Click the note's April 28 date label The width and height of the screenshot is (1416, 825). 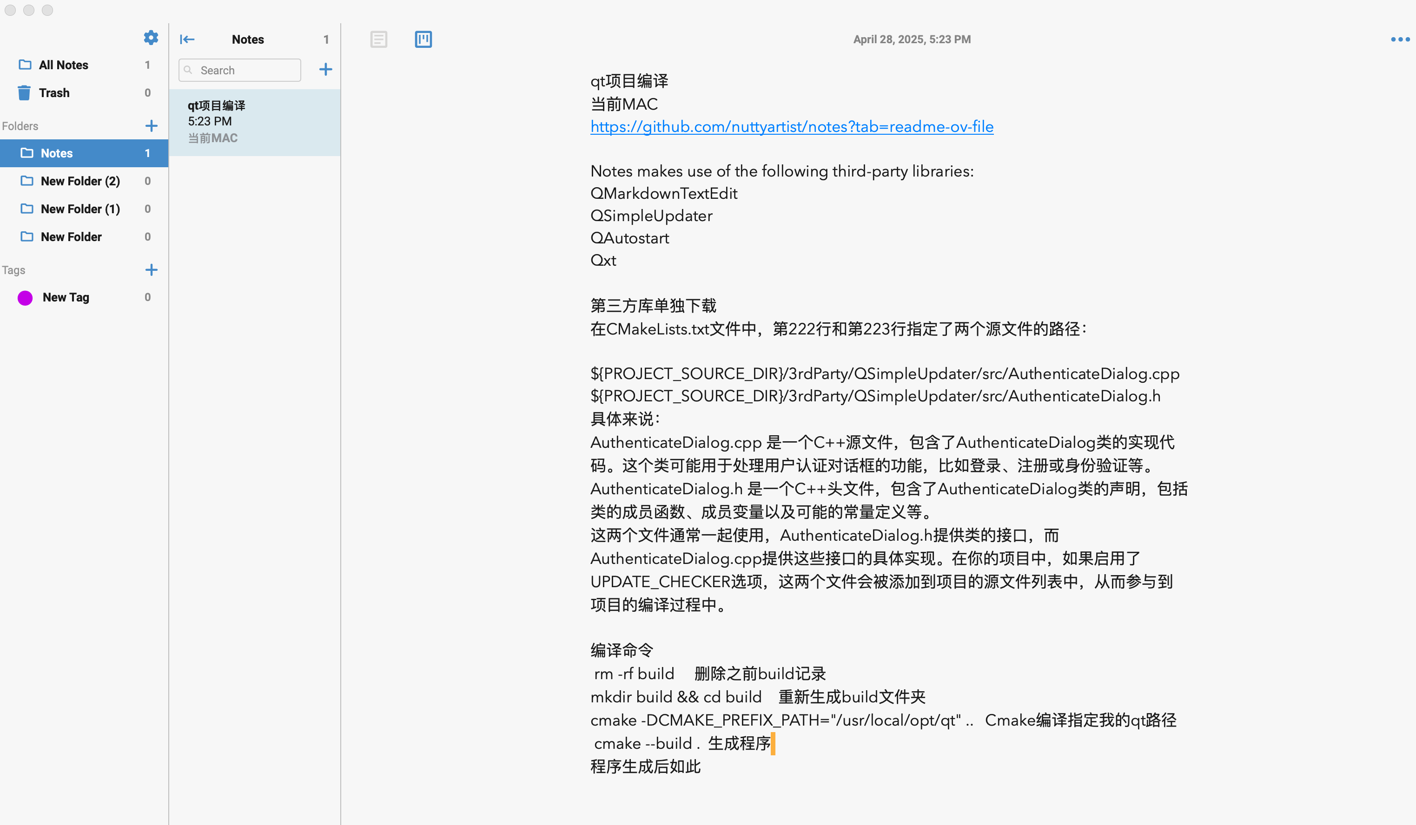tap(912, 39)
